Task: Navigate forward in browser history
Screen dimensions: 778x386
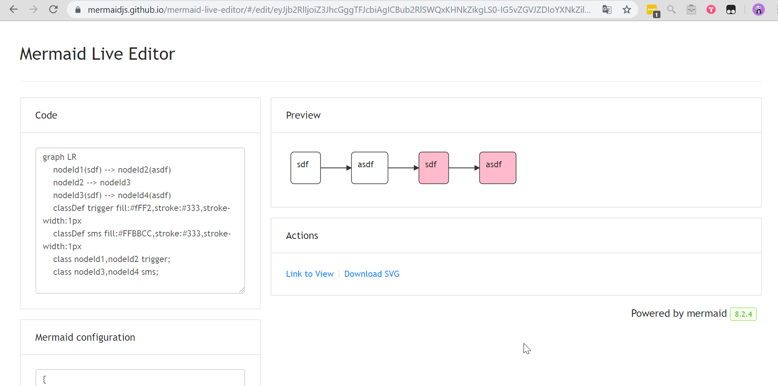Action: click(33, 9)
